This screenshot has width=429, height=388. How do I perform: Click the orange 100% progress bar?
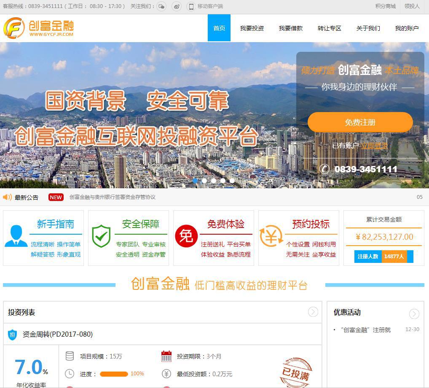114,374
